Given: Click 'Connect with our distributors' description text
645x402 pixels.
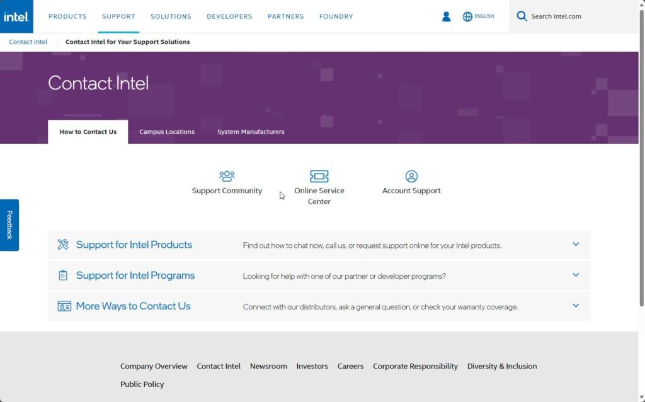Looking at the screenshot, I should point(380,307).
